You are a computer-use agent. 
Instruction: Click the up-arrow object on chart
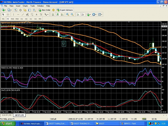tap(64, 44)
